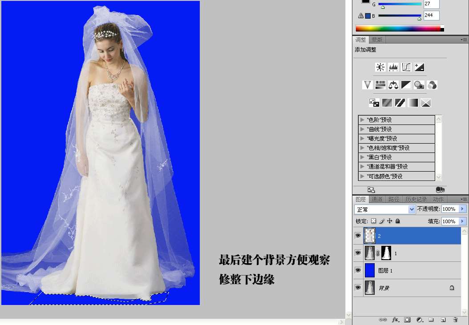The height and width of the screenshot is (325, 469).
Task: Delete layer using the trash icon
Action: (x=455, y=320)
